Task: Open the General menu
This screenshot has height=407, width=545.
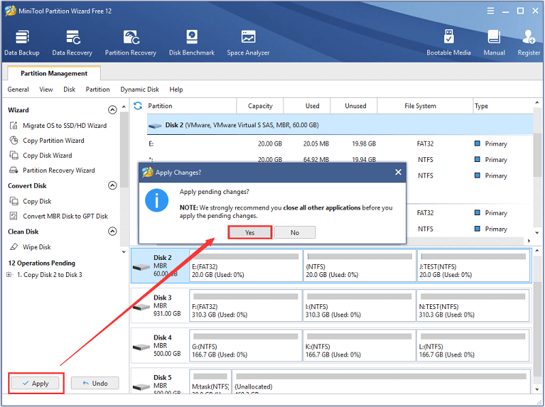Action: click(x=18, y=90)
